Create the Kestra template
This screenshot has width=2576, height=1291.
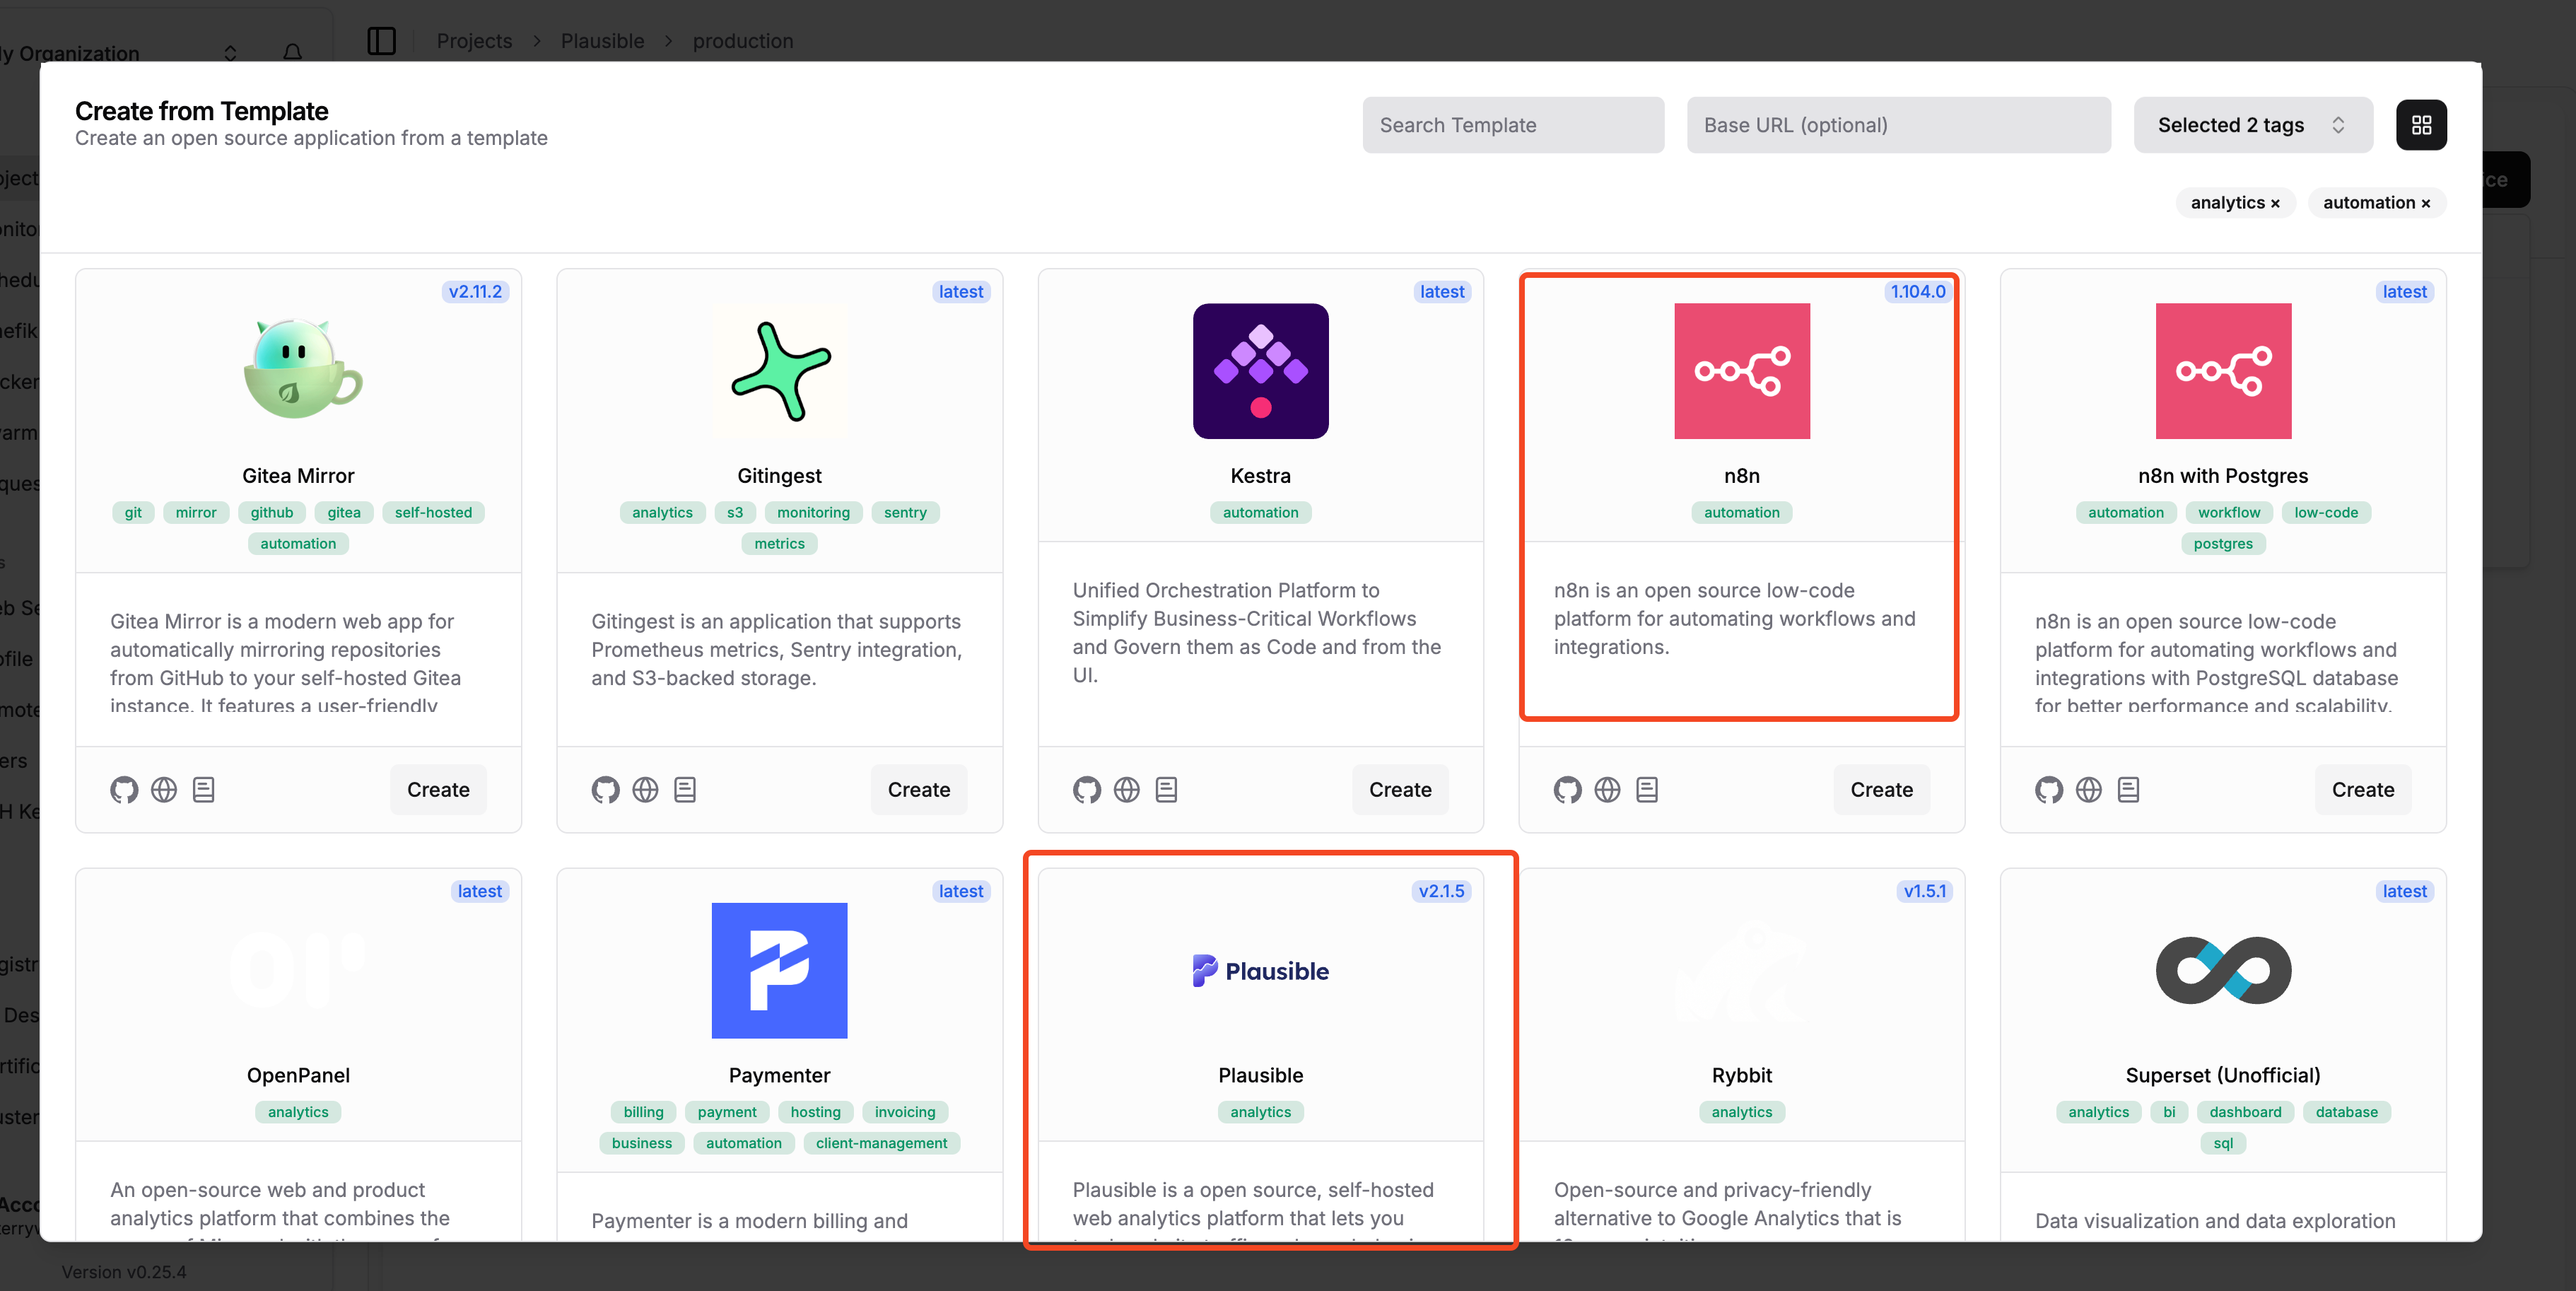click(1400, 790)
